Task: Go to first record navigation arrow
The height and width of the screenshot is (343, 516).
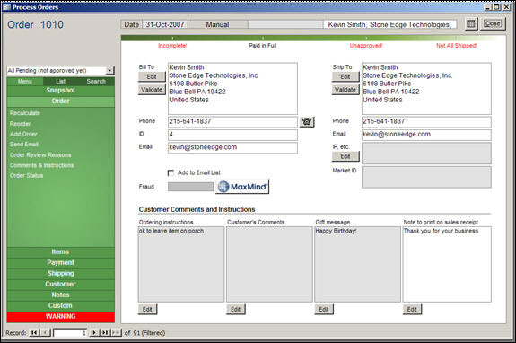Action: pyautogui.click(x=33, y=333)
